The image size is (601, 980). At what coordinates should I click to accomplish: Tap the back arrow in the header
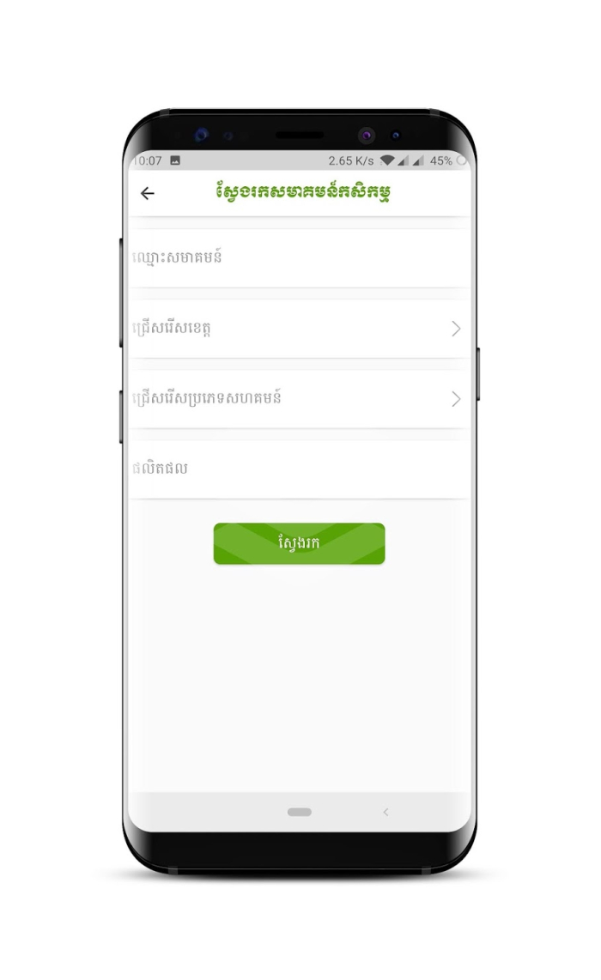click(148, 194)
